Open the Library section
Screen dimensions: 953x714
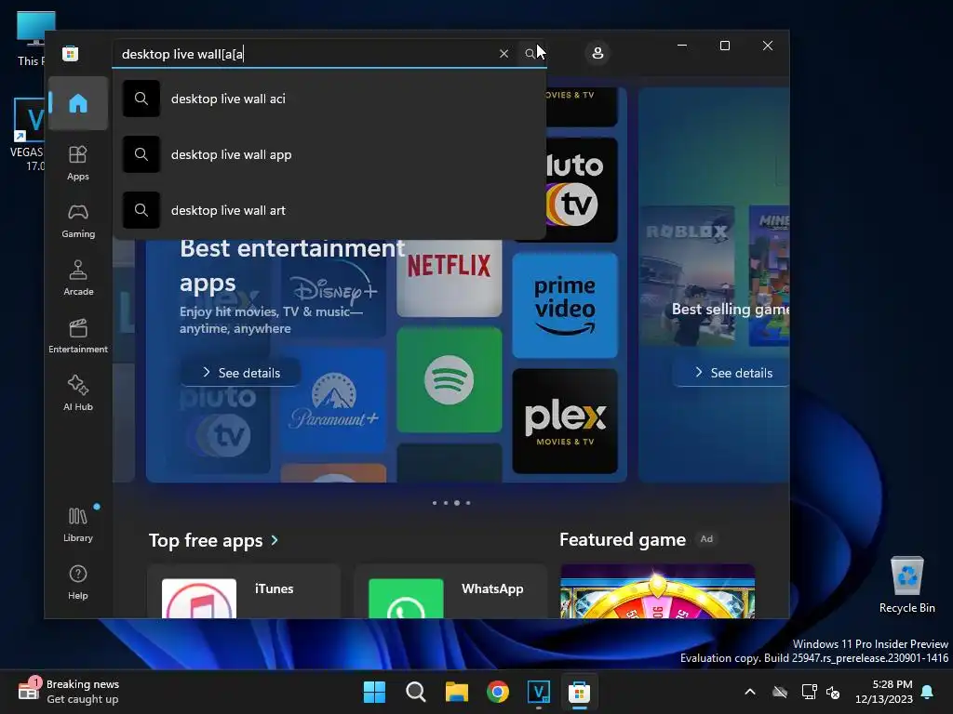78,524
